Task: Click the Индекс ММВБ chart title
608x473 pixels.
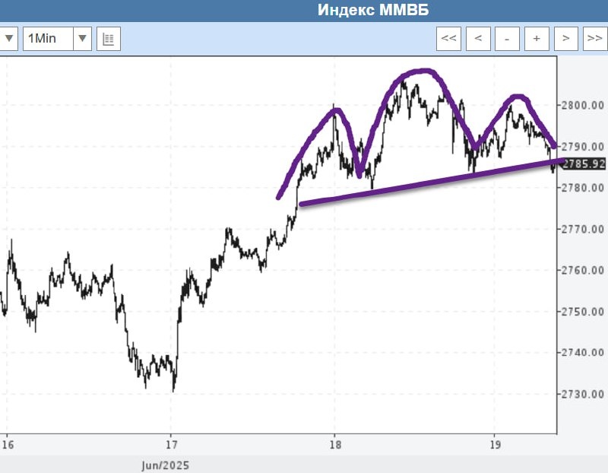Action: 373,10
